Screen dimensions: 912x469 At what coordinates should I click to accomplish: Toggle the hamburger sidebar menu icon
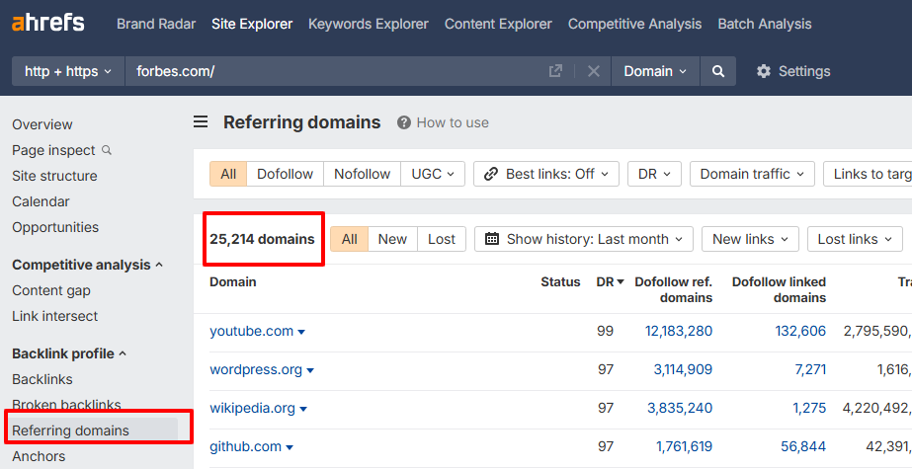tap(201, 122)
